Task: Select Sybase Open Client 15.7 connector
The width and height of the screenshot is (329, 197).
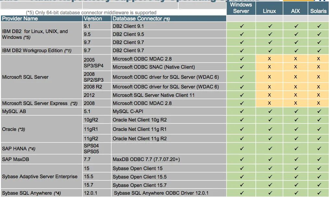Action: point(169,185)
